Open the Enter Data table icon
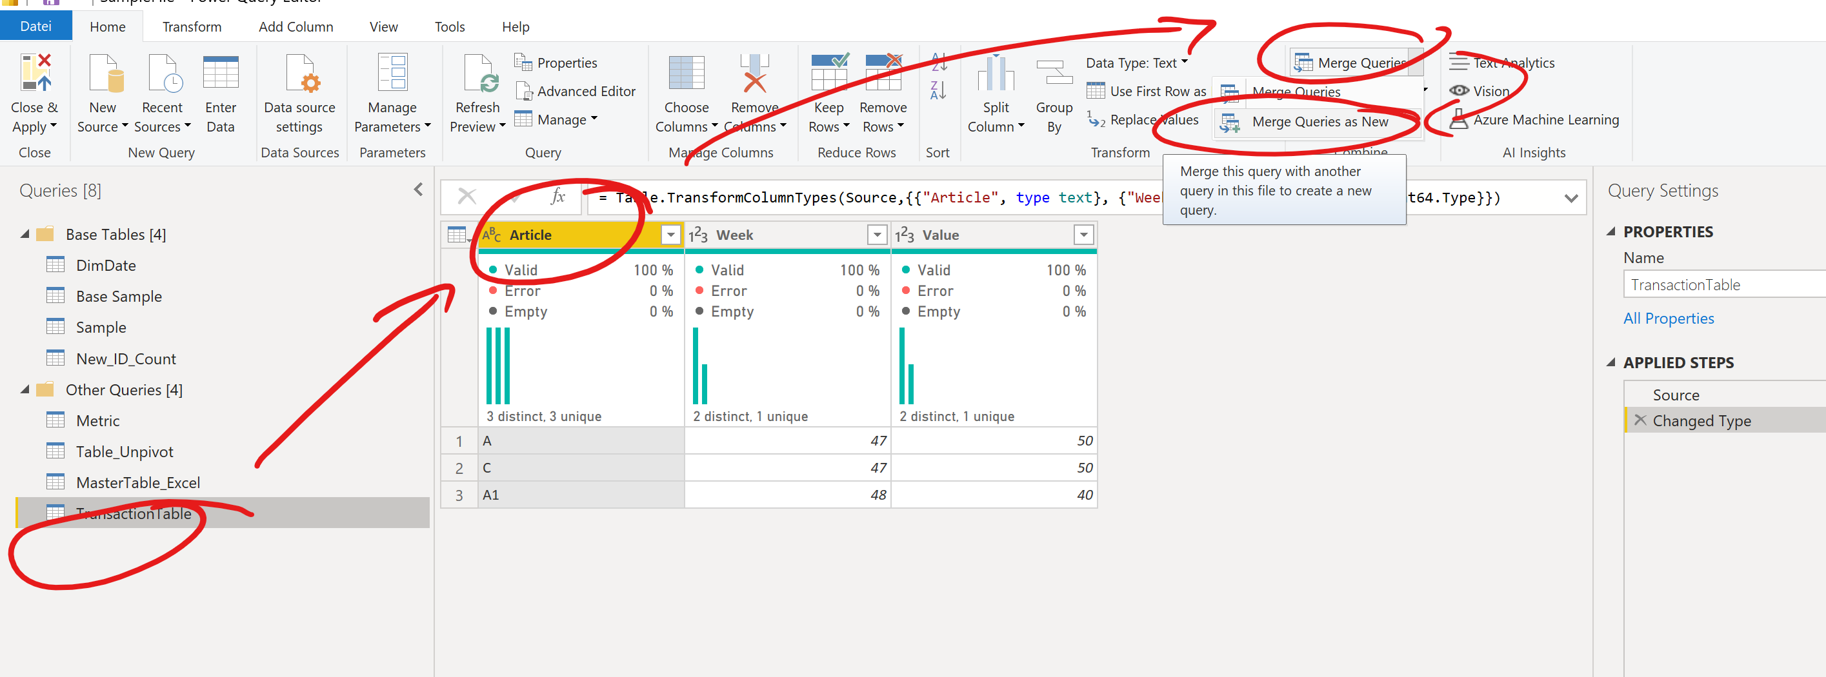Image resolution: width=1826 pixels, height=677 pixels. [x=221, y=73]
